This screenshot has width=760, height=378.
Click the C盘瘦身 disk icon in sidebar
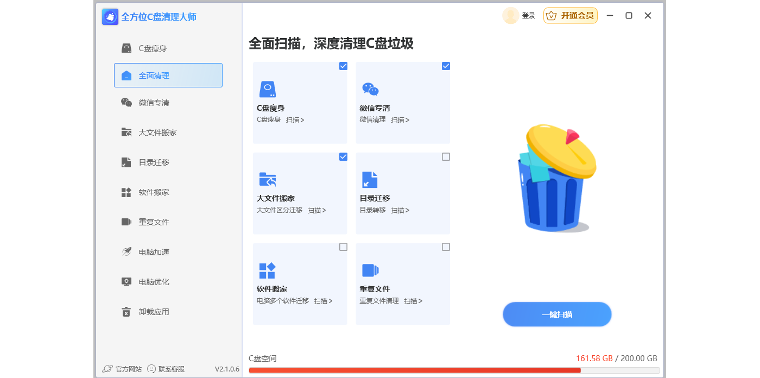[126, 48]
